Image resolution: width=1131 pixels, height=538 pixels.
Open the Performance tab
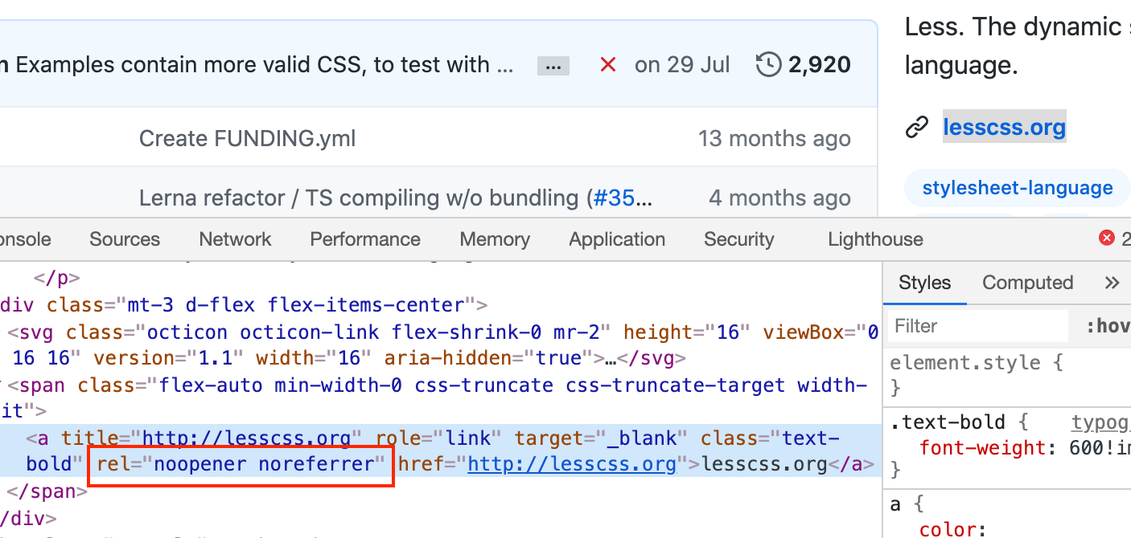point(365,239)
